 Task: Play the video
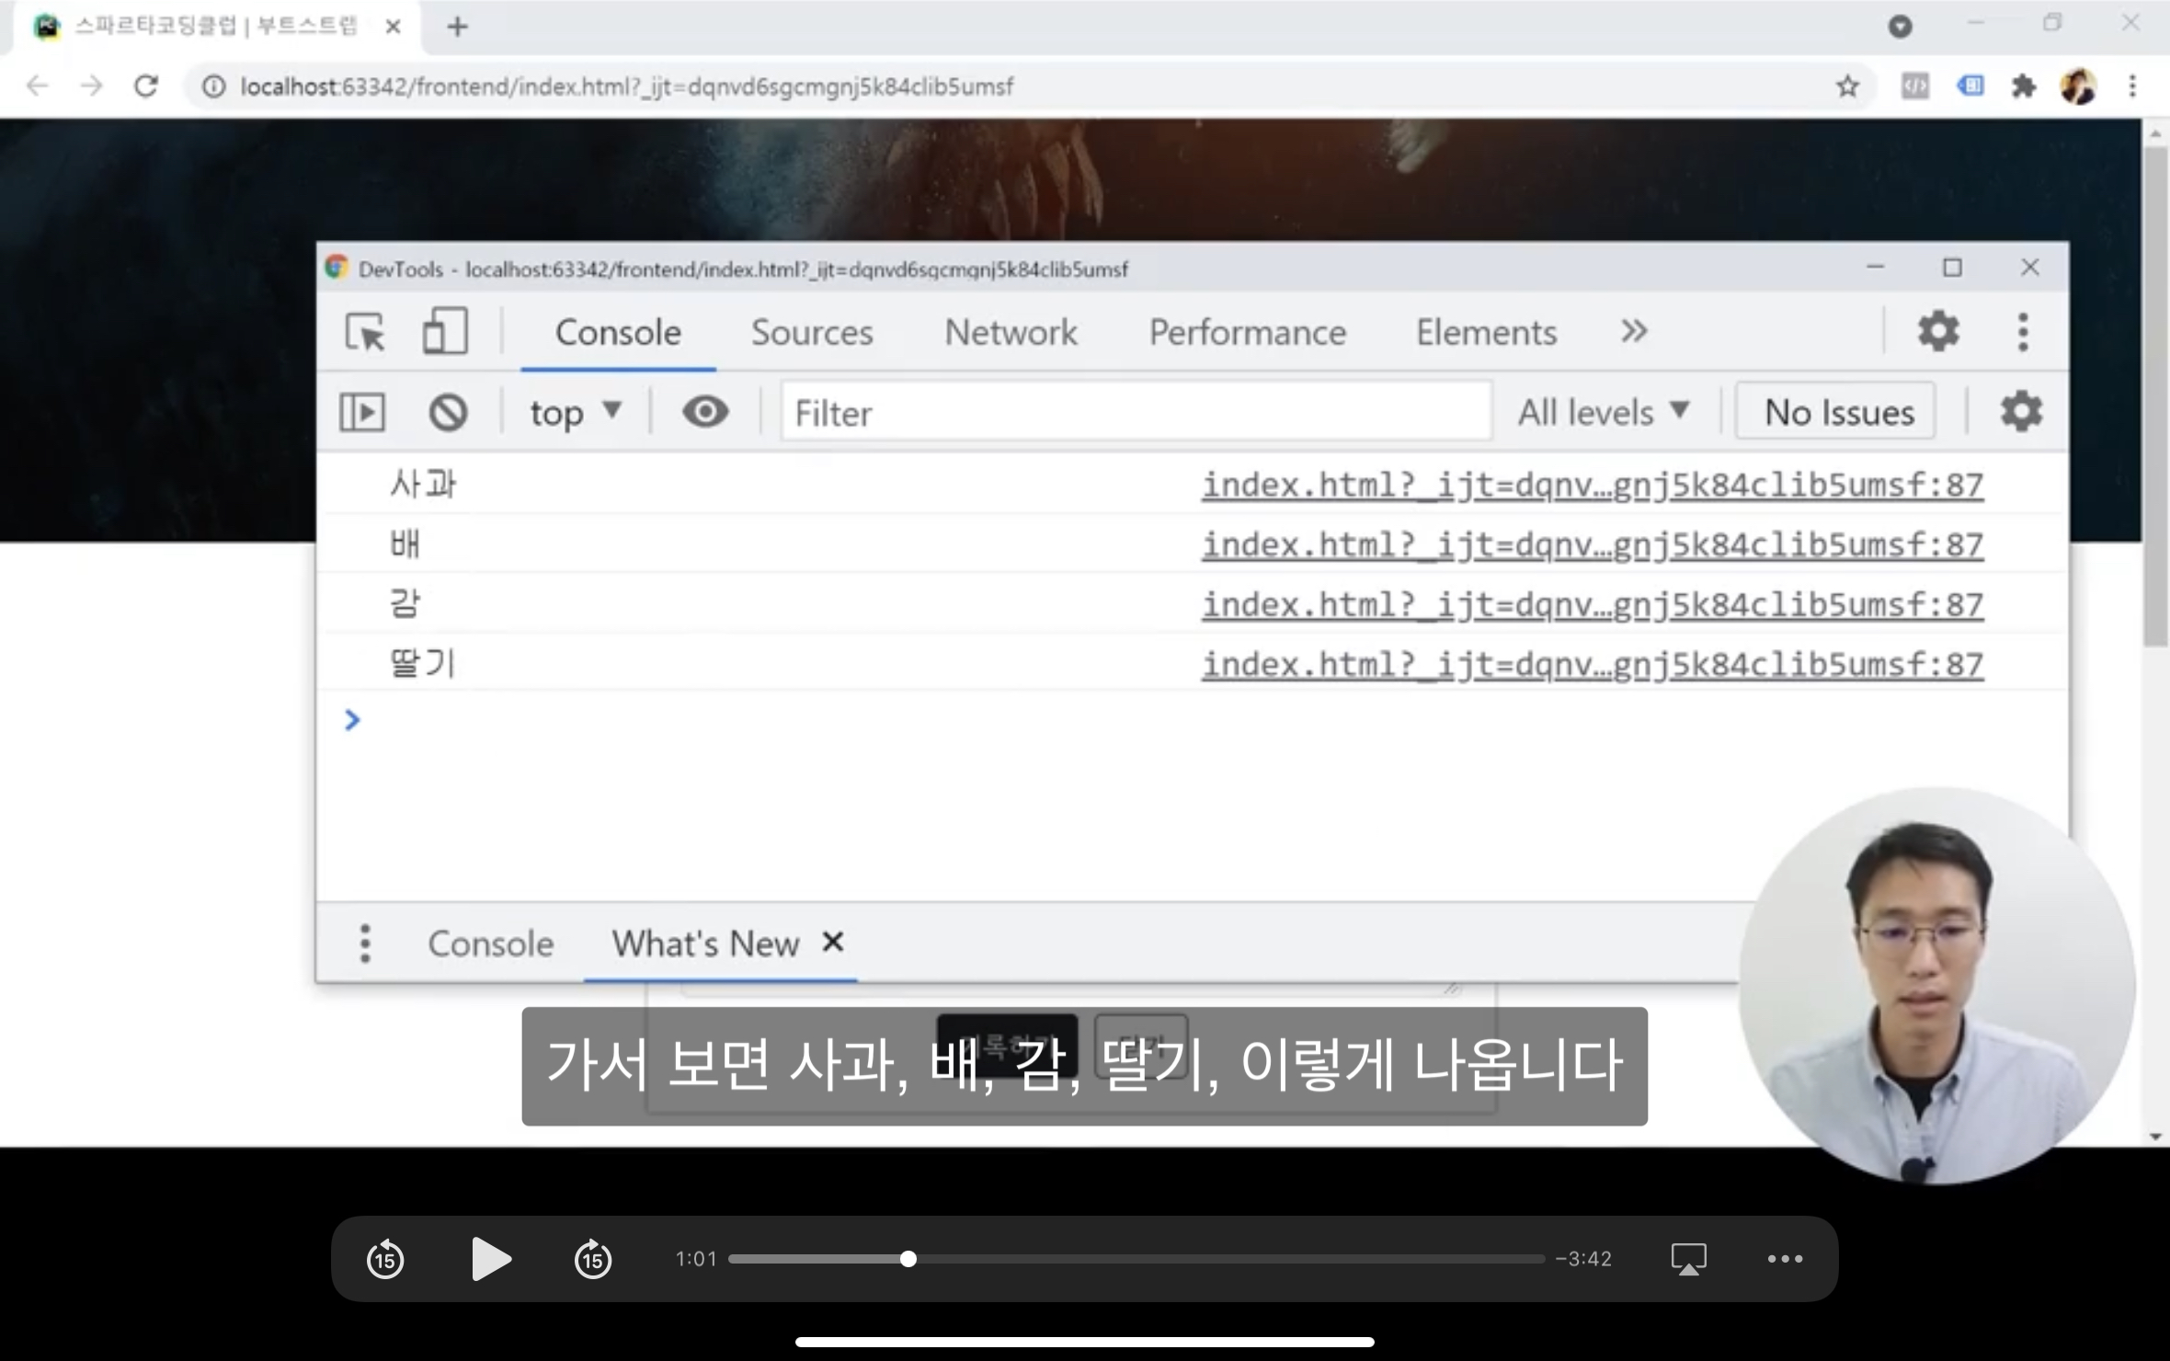(491, 1259)
